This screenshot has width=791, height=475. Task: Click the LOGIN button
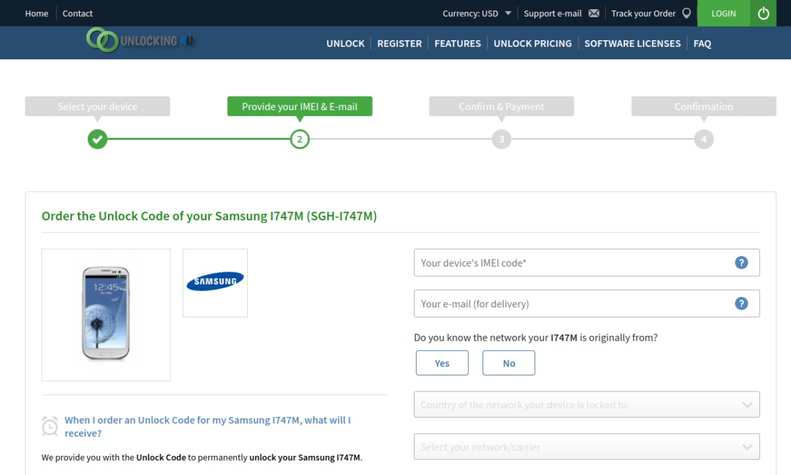click(x=724, y=13)
